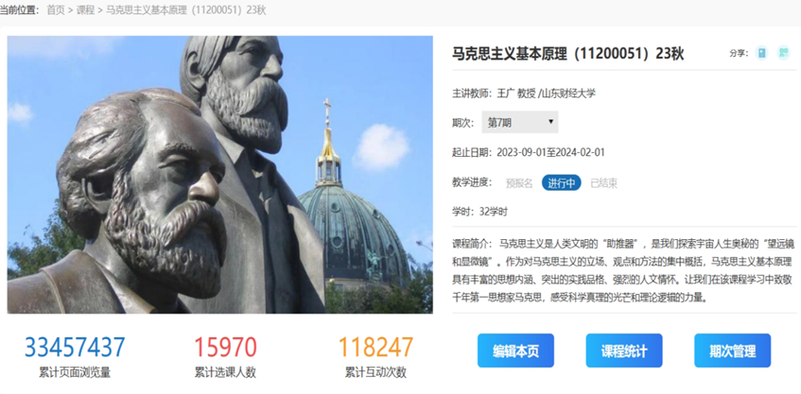Click the teacher name 王广 教授
This screenshot has height=394, width=801.
click(x=516, y=94)
